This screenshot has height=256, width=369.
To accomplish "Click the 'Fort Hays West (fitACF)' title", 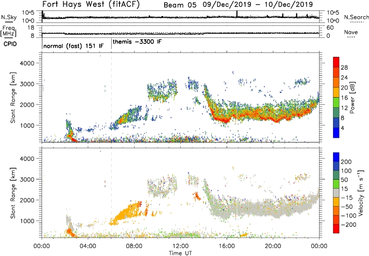I will [x=91, y=5].
